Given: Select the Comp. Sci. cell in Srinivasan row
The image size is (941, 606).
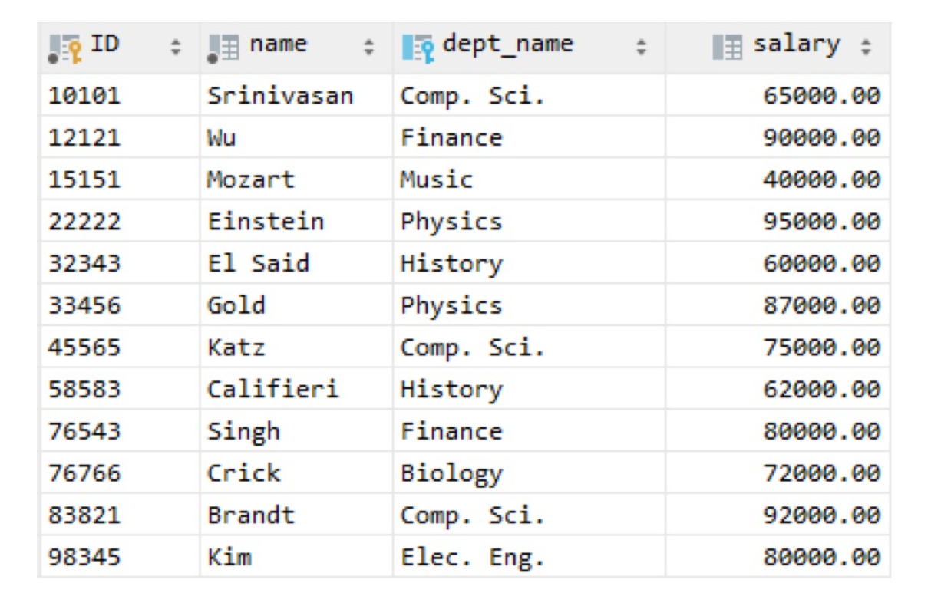Looking at the screenshot, I should point(529,95).
